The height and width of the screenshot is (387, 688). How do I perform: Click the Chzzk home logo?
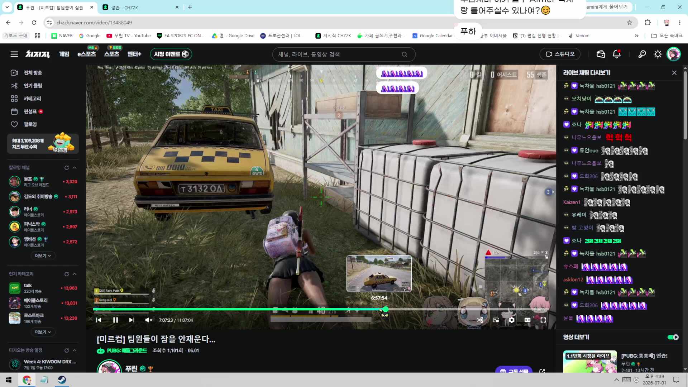[x=38, y=54]
